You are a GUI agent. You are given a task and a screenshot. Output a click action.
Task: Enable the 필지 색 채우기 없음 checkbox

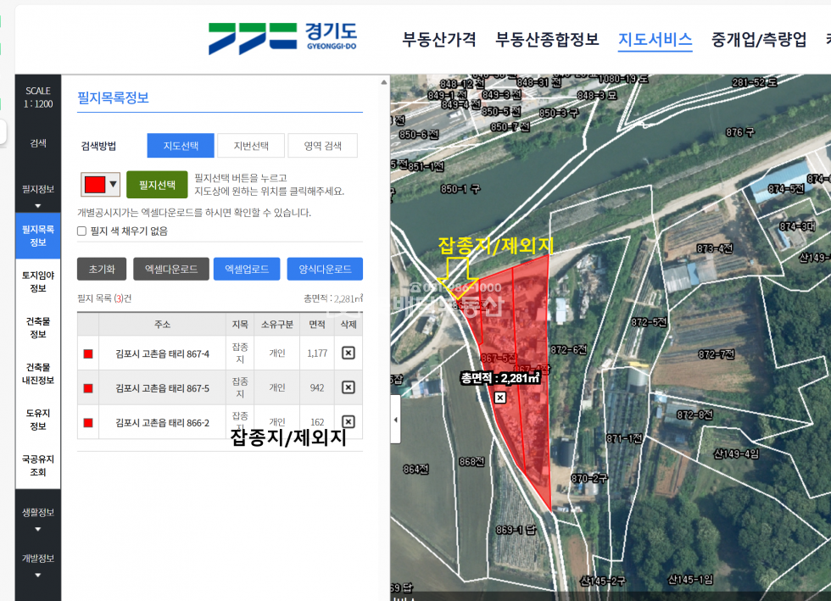point(82,231)
